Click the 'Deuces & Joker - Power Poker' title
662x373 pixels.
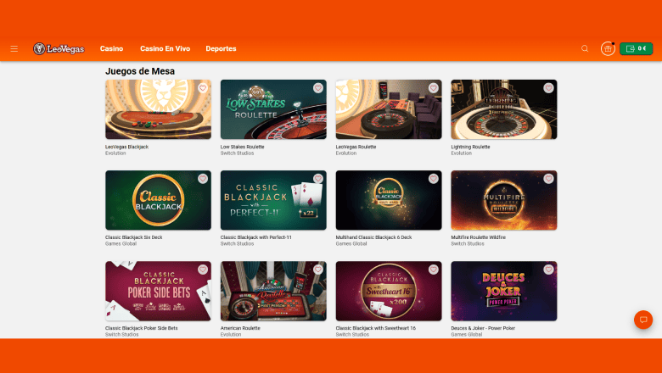pyautogui.click(x=483, y=328)
